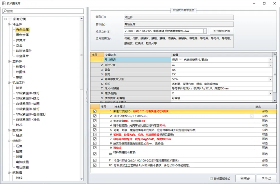Click the 关闭(C) button

pyautogui.click(x=267, y=178)
